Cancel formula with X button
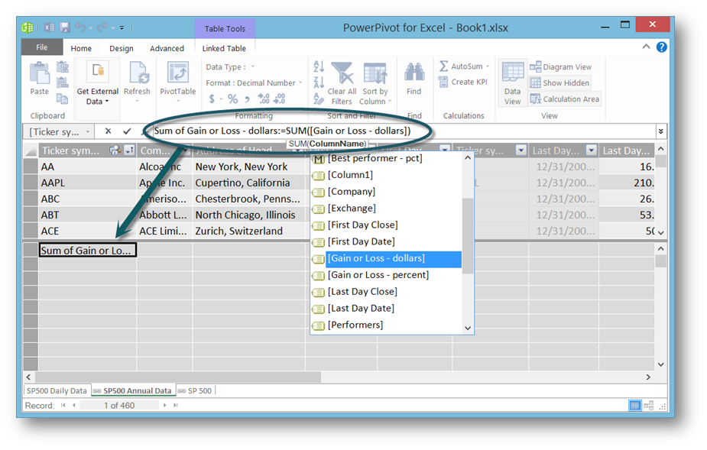This screenshot has width=707, height=450. coord(108,131)
